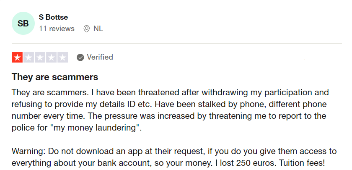Click the location pin icon
Screen dimensions: 352x170
(87, 29)
